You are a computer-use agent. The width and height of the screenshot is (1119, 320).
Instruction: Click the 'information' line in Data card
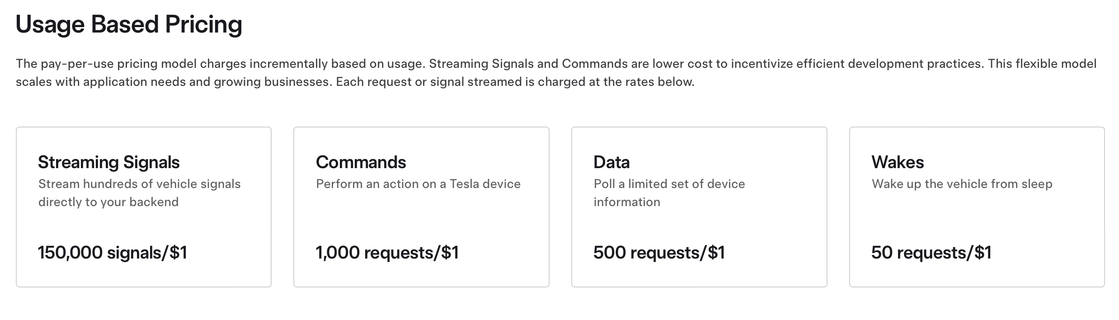click(x=627, y=202)
